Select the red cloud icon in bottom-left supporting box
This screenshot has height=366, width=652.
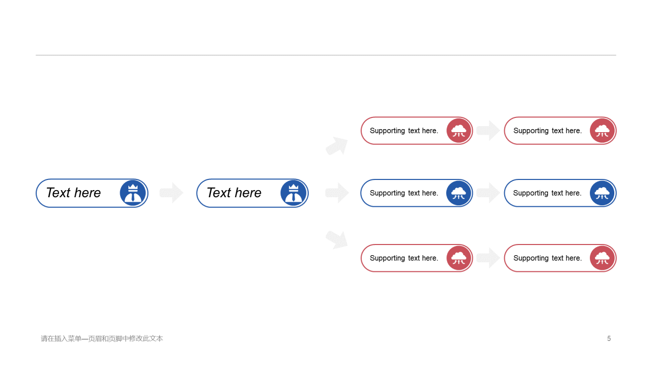click(459, 258)
